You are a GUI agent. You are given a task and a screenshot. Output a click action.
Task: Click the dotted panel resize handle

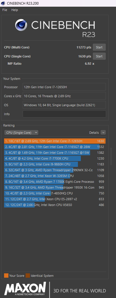click(x=111, y=156)
